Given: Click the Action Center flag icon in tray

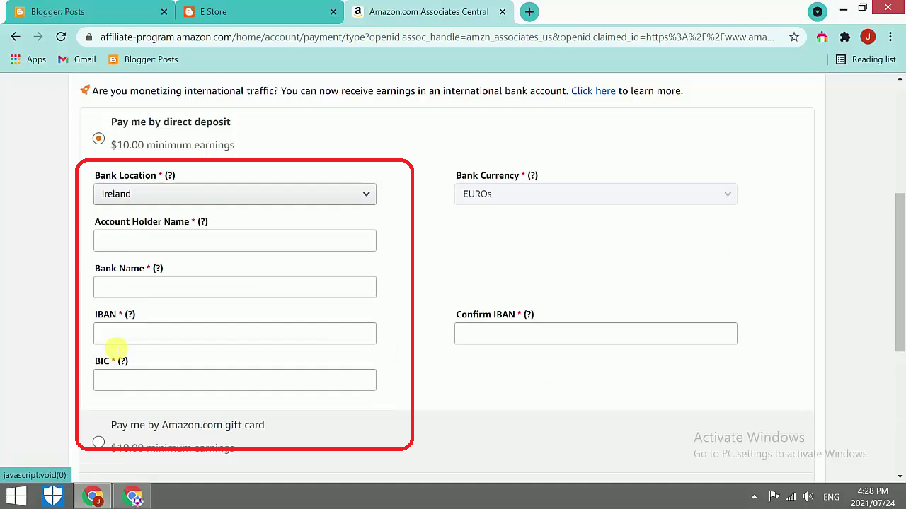Looking at the screenshot, I should click(x=774, y=496).
